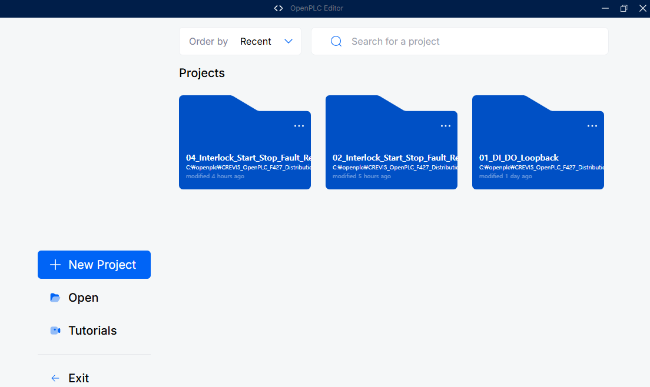Click 'modified 5 hours ago' text
Viewport: 650px width, 387px height.
coord(362,176)
